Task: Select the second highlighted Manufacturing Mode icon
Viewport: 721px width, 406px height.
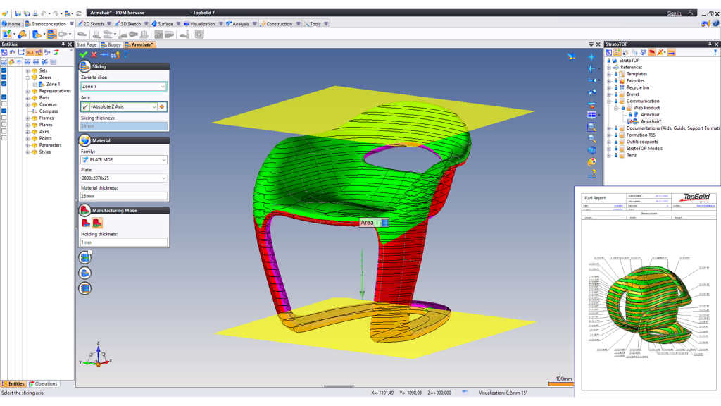Action: [x=97, y=223]
